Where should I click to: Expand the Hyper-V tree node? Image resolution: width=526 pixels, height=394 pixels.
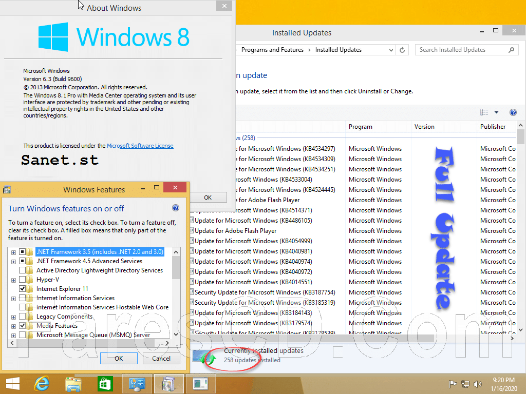pos(13,280)
